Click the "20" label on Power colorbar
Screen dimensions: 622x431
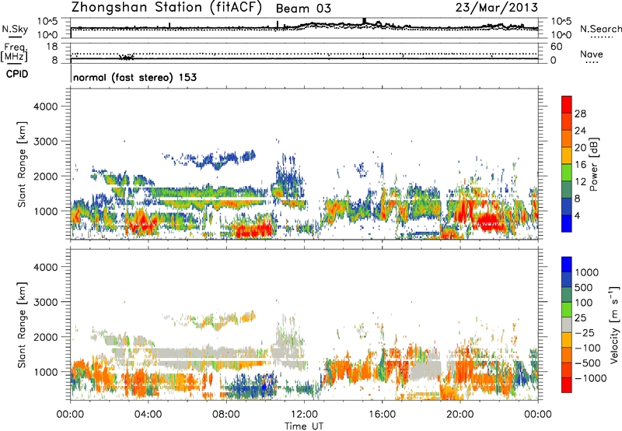(580, 148)
